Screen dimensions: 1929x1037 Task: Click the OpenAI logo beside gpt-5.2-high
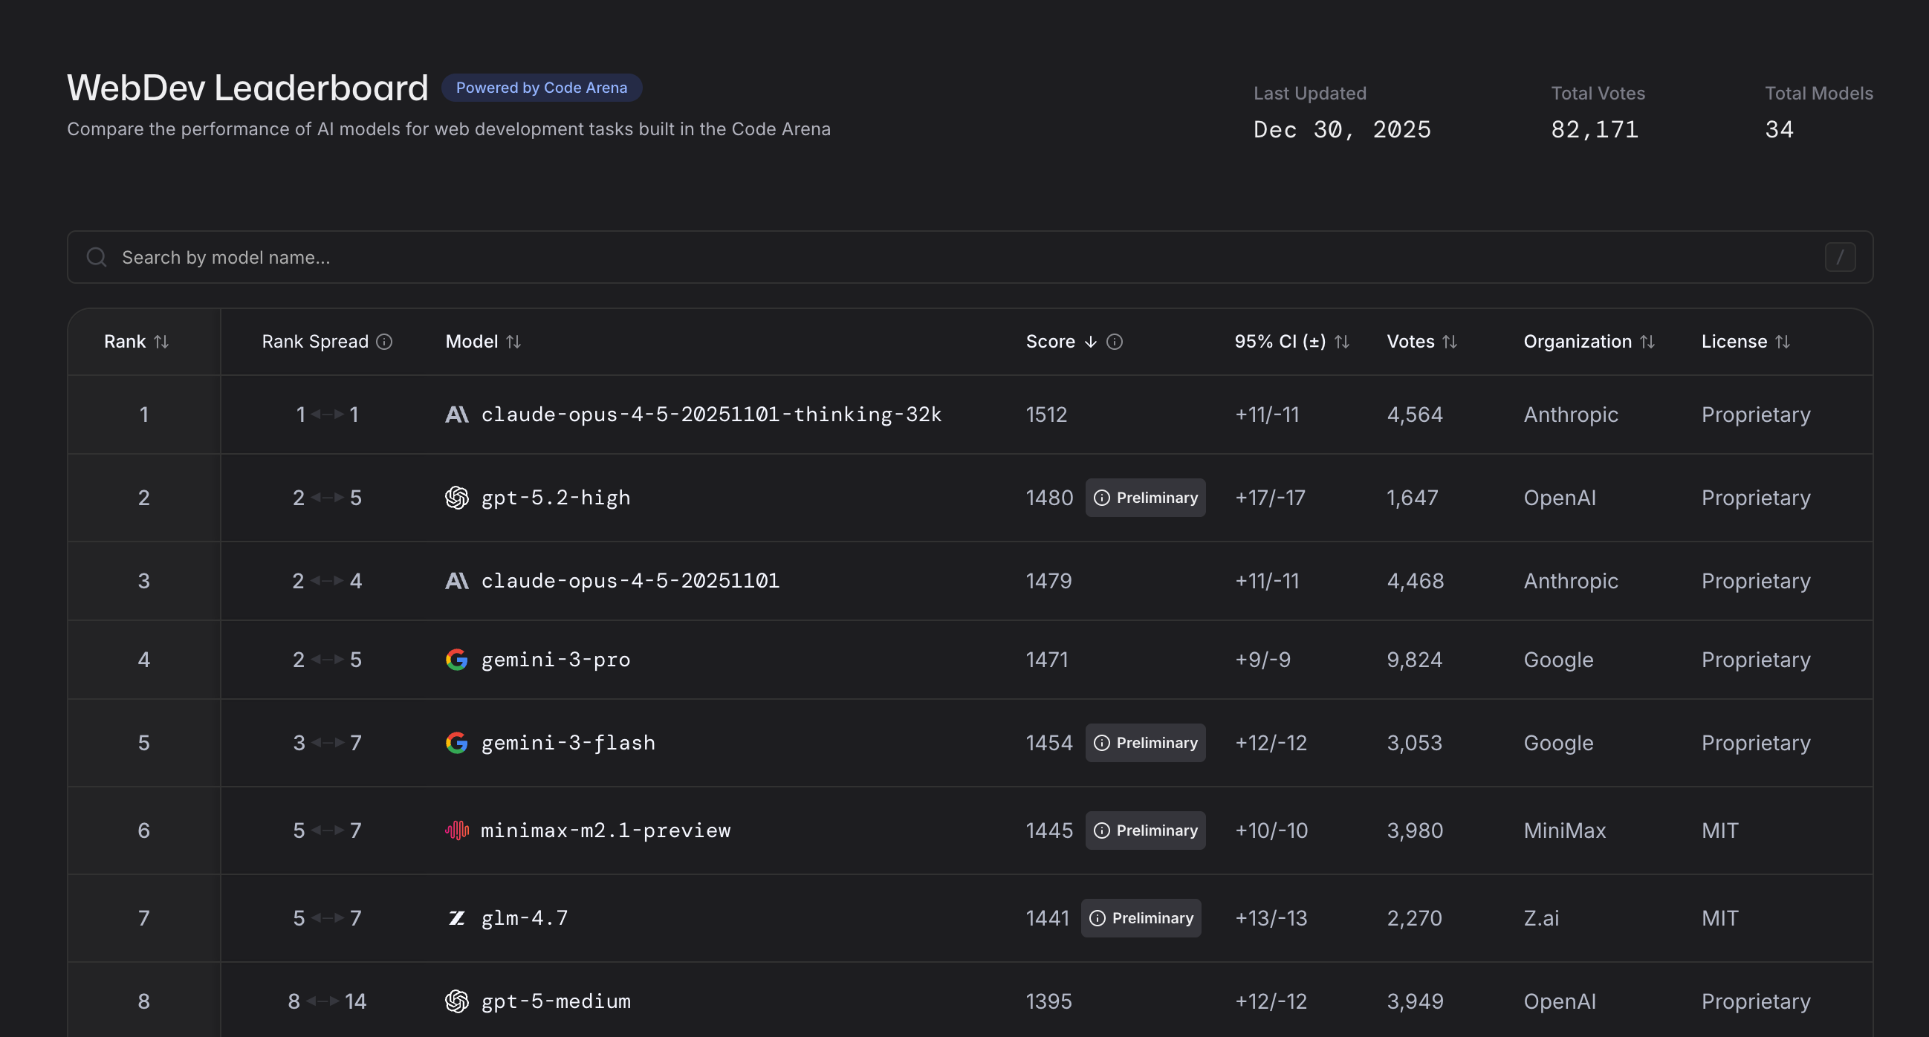point(457,497)
